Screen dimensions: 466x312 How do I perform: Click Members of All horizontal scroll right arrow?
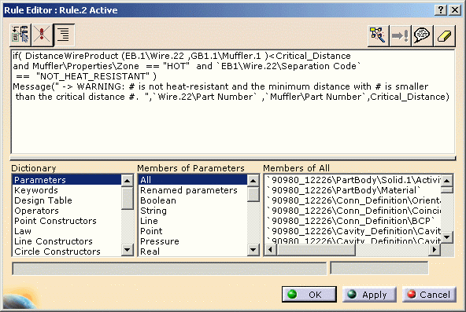point(435,249)
